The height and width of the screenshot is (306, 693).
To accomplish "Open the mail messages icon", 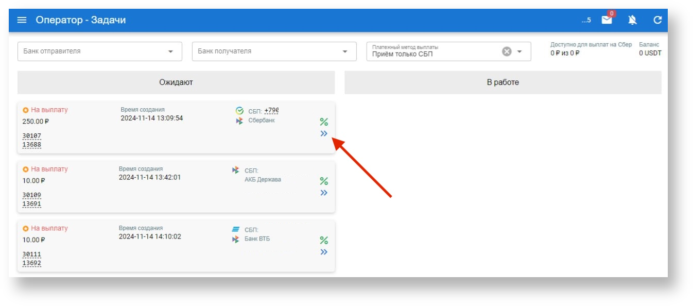I will (x=607, y=20).
